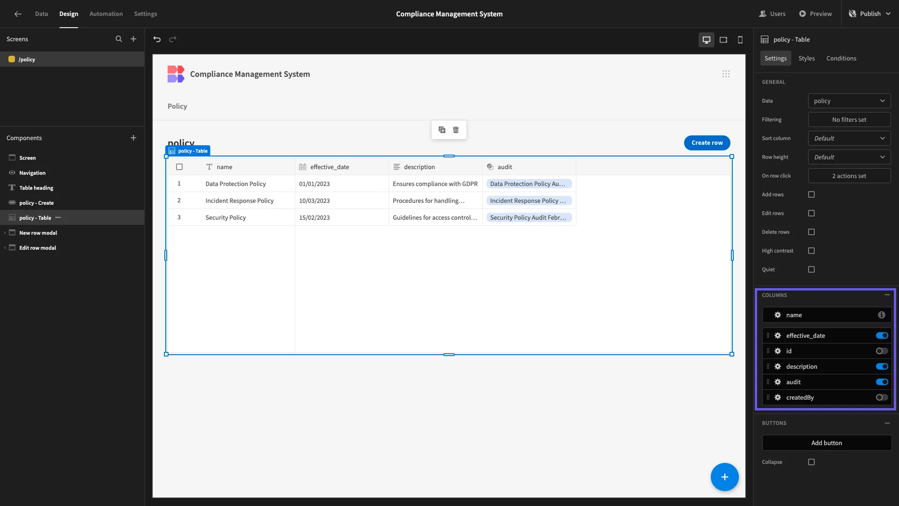Open the Sort column dropdown

[x=849, y=138]
